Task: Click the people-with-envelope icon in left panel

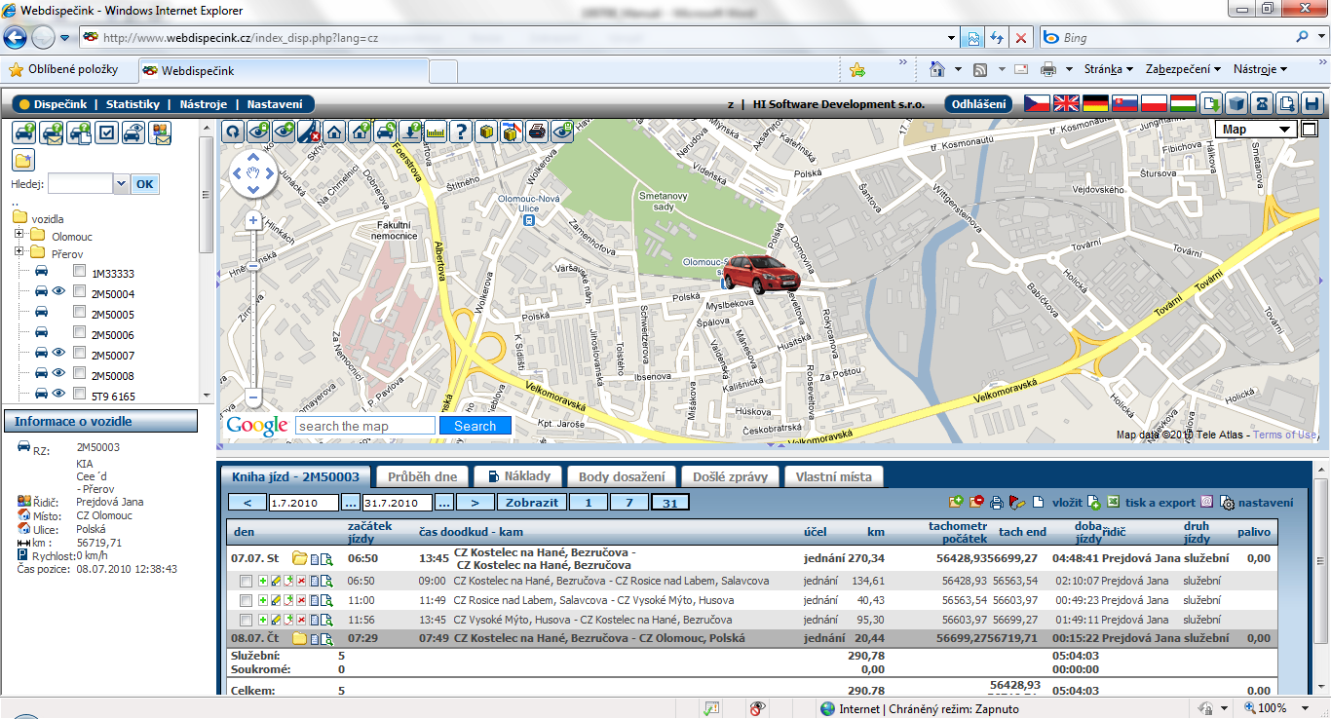Action: point(160,132)
